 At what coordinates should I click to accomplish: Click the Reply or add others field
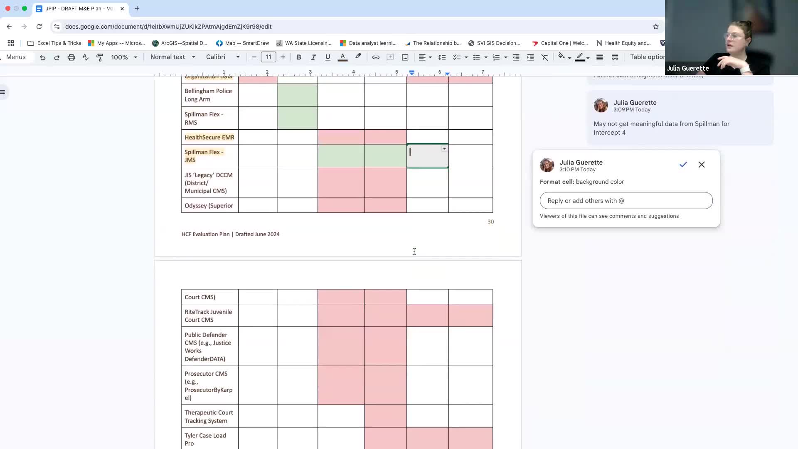[626, 201]
